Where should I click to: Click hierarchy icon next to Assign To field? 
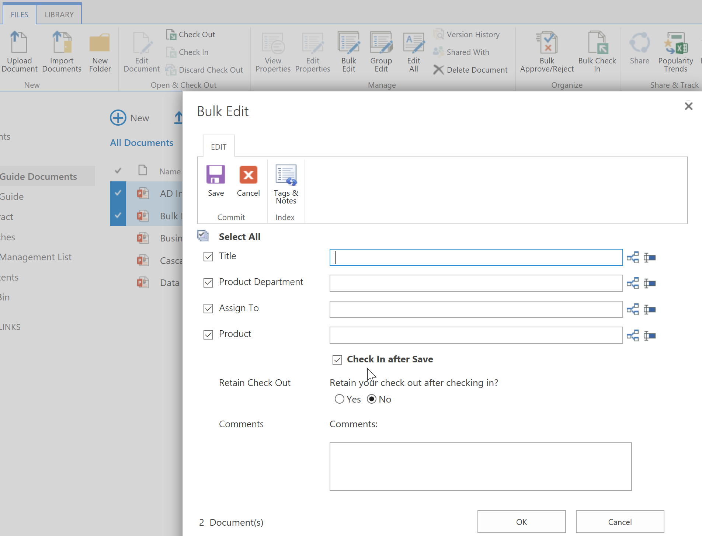(633, 309)
